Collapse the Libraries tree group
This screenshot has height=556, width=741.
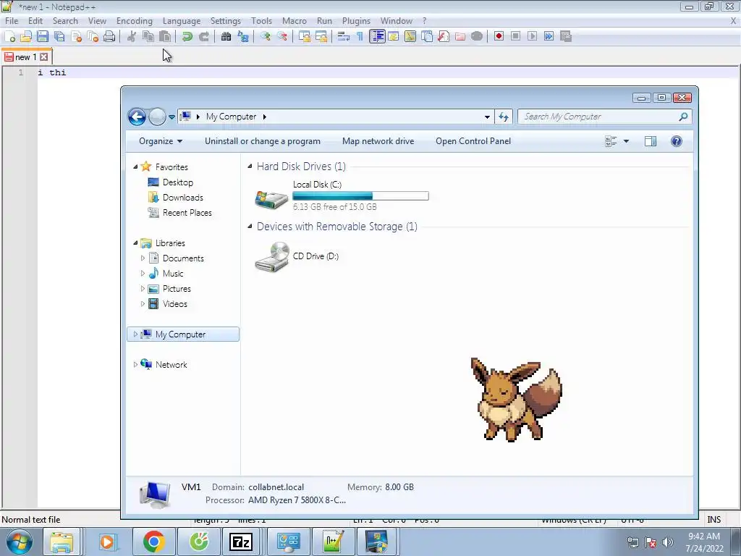tap(135, 243)
